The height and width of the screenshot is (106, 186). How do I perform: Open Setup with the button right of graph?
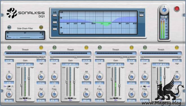(141, 15)
